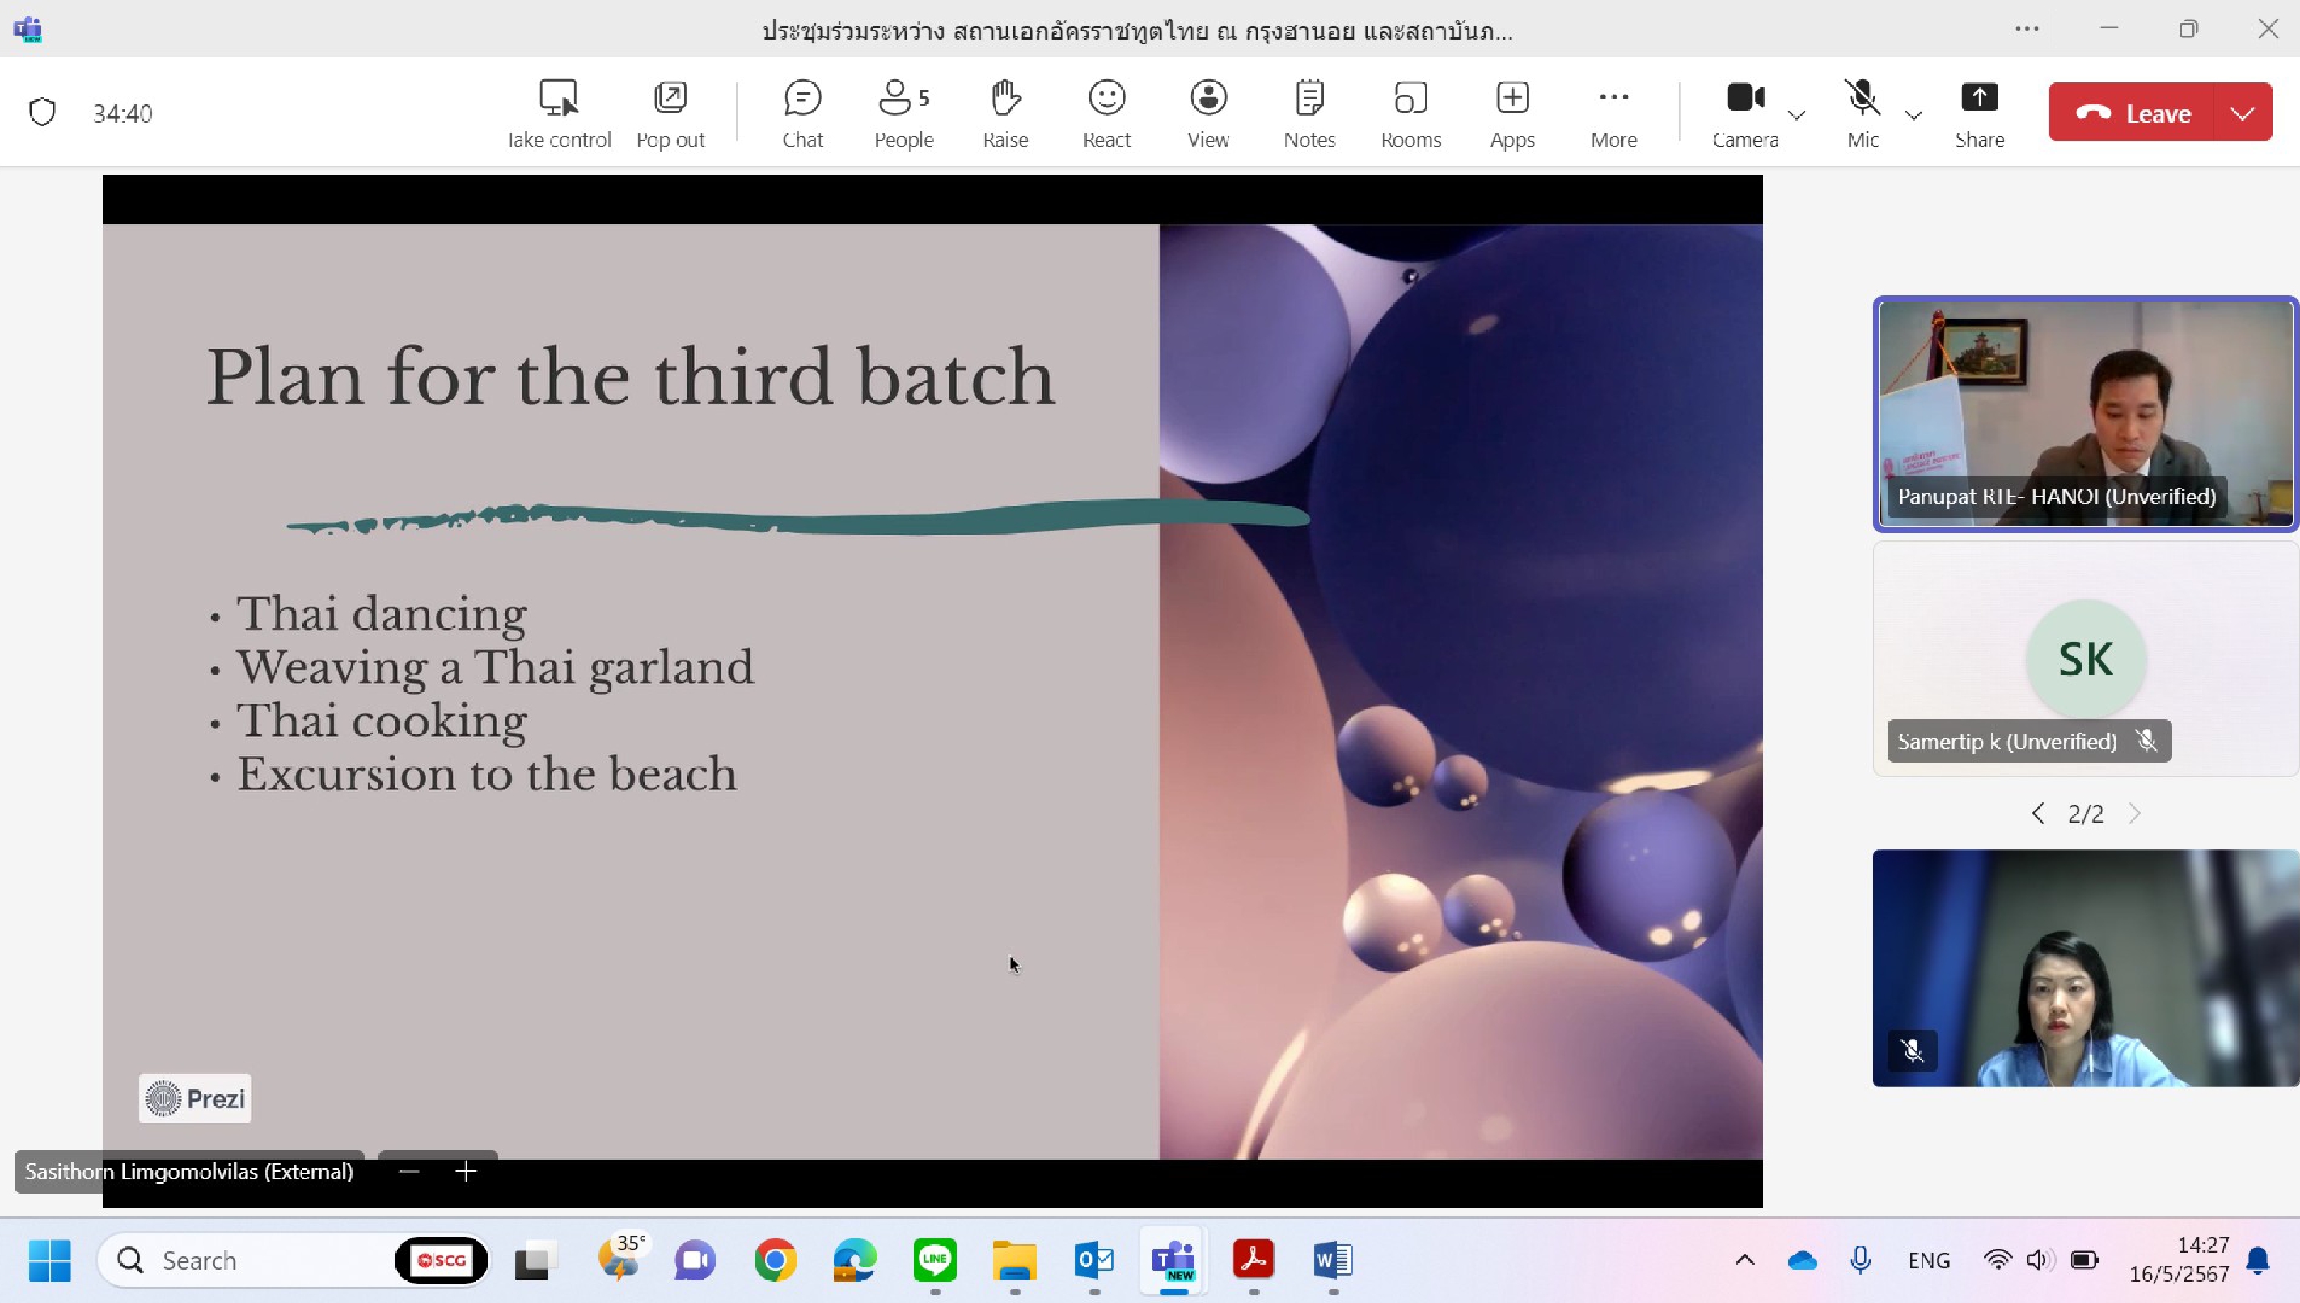Open the weather widget showing 35°
Viewport: 2300px width, 1303px height.
(x=620, y=1259)
